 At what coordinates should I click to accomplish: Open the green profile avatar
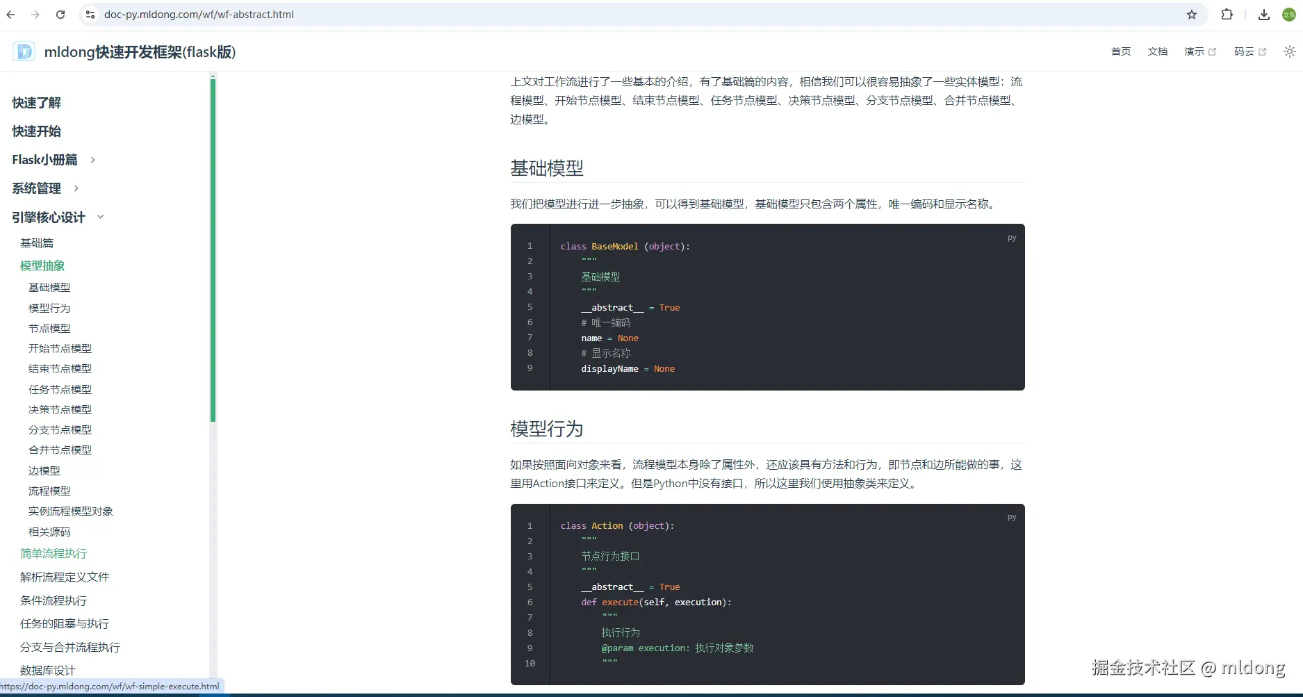[x=1289, y=15]
